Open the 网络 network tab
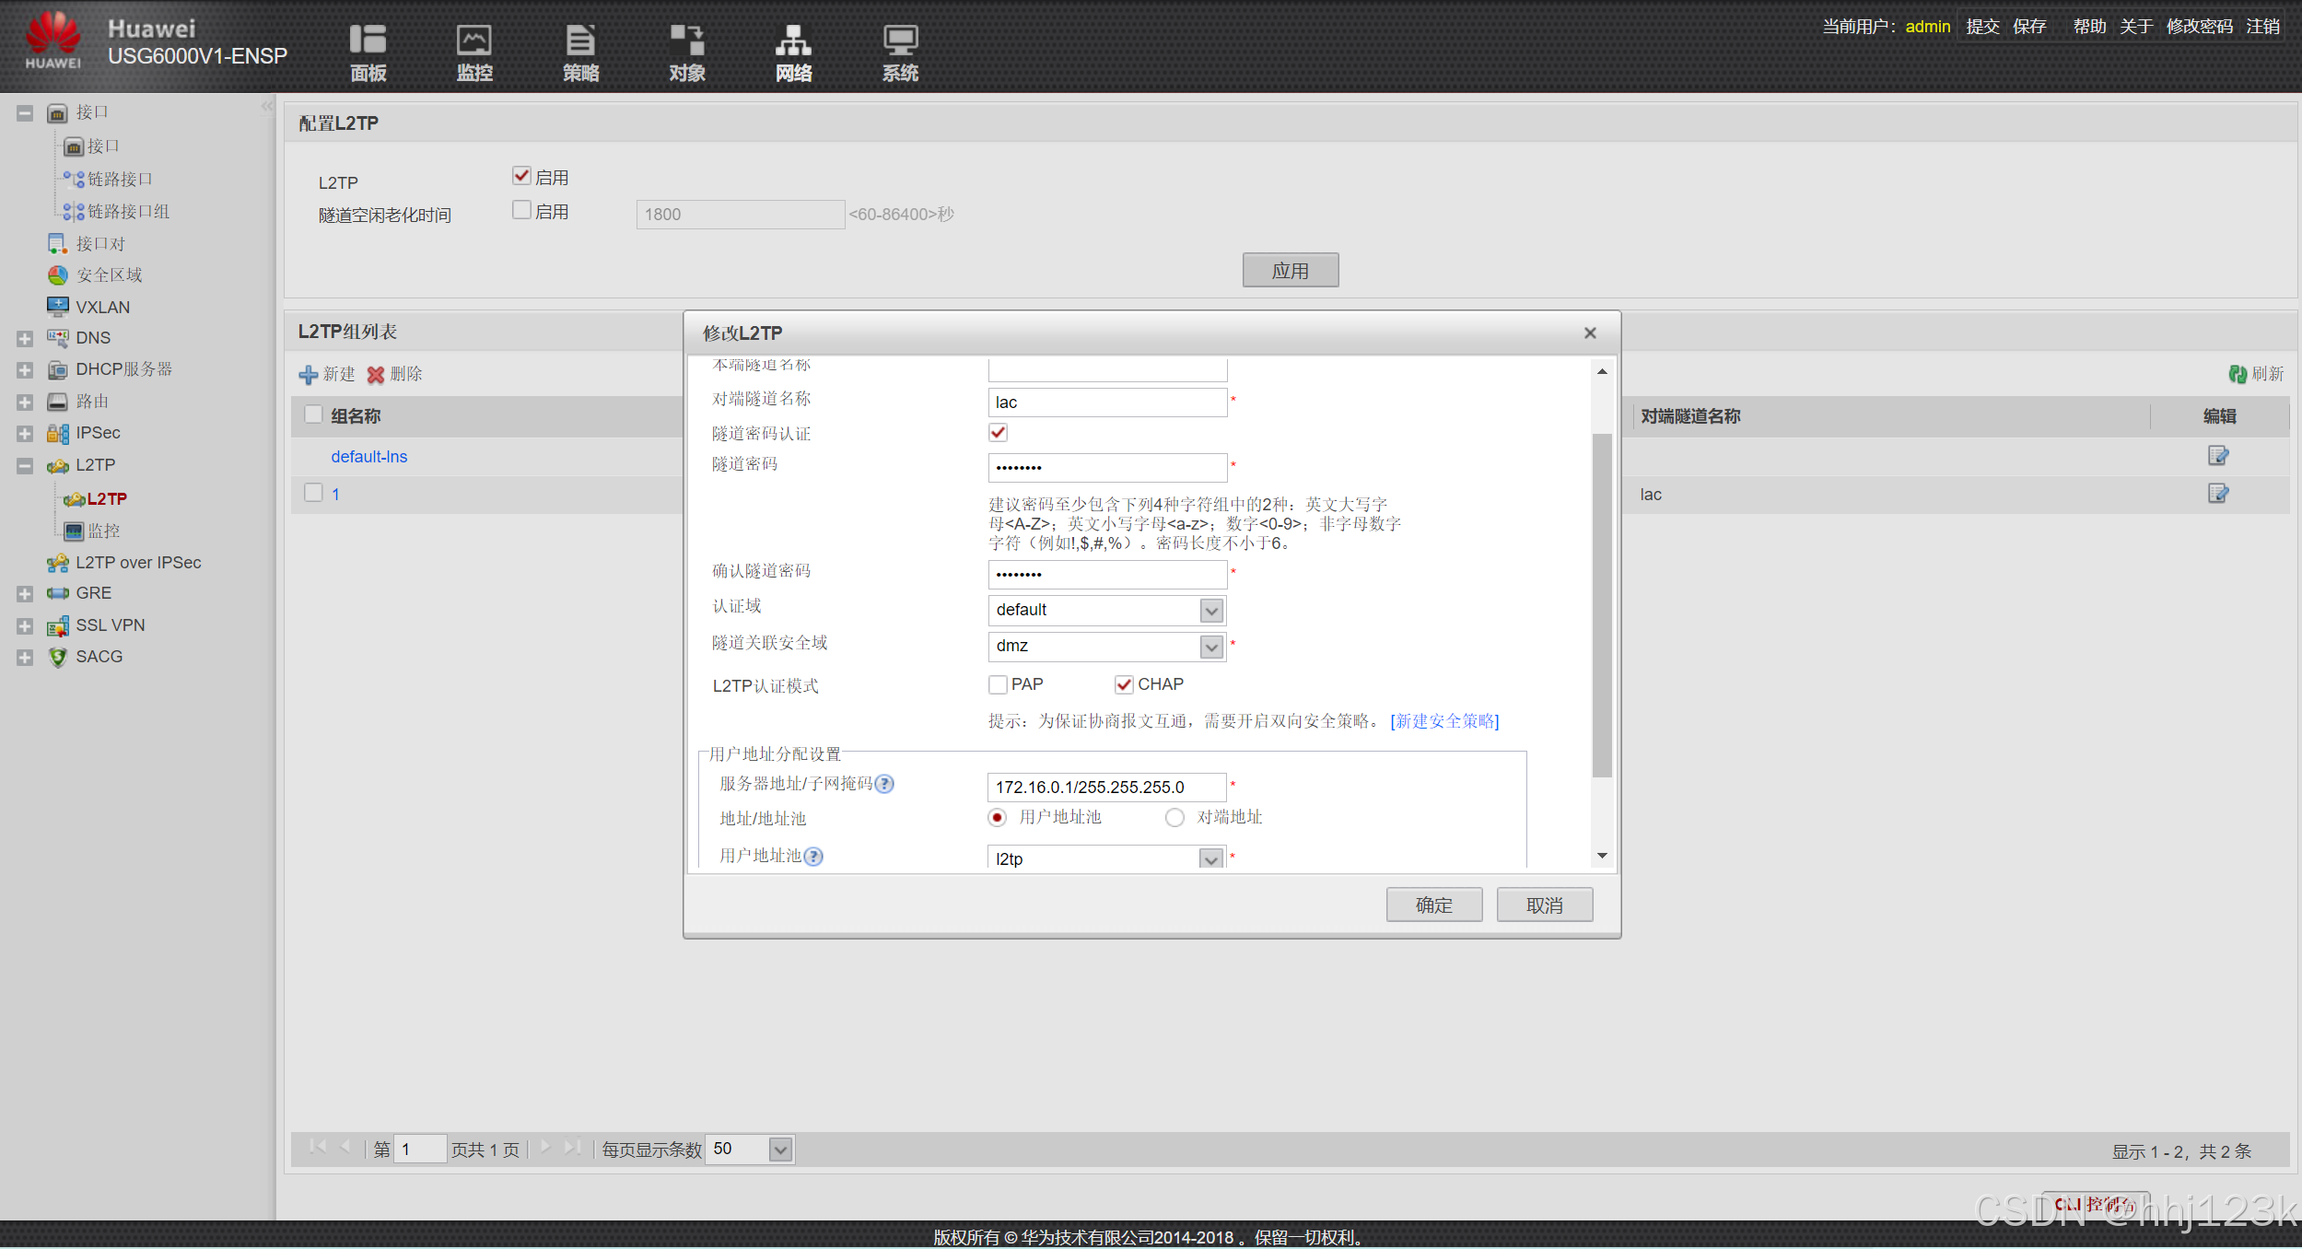The width and height of the screenshot is (2302, 1249). click(793, 52)
